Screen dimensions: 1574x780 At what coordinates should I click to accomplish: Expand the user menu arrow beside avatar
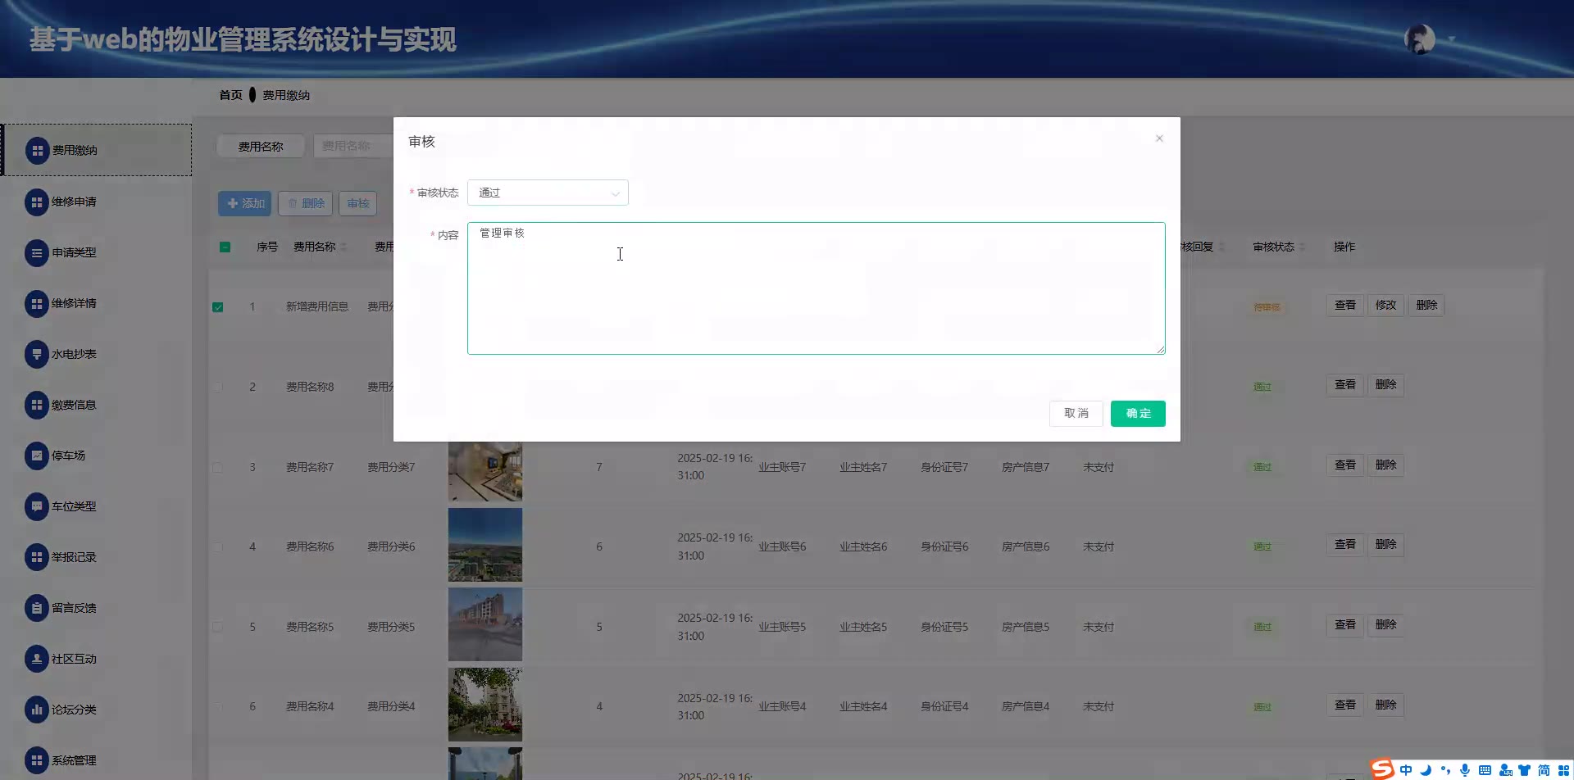(1452, 39)
